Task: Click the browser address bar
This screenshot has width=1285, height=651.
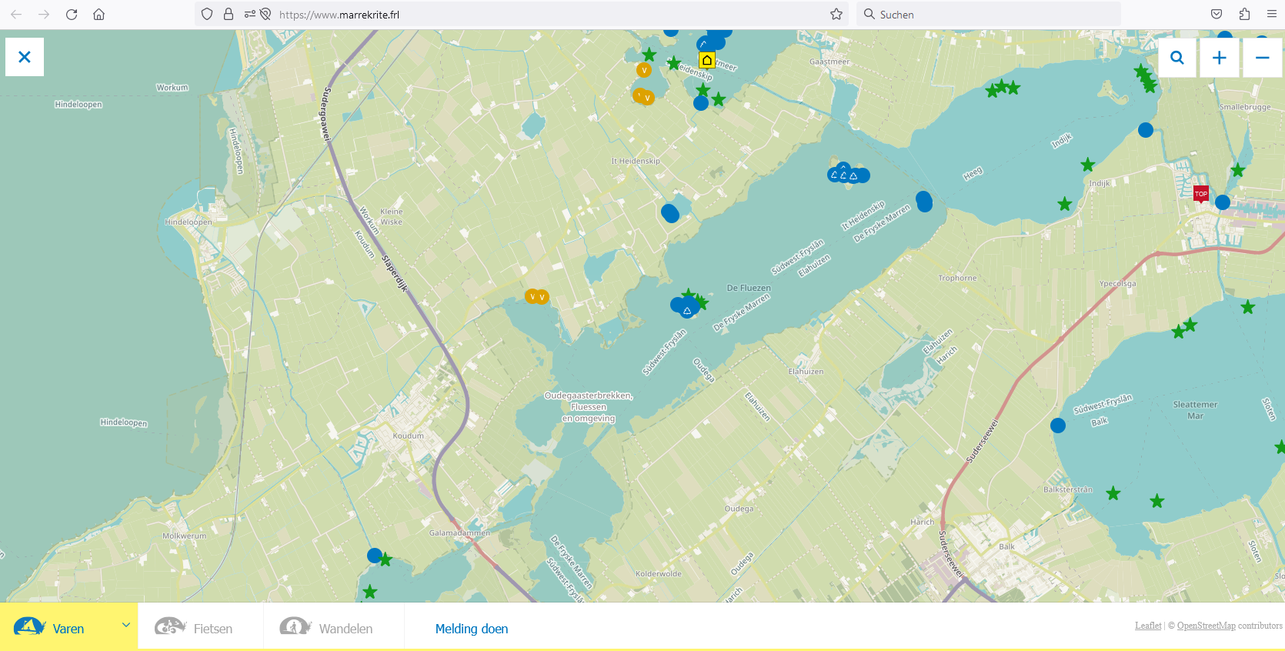Action: coord(539,15)
